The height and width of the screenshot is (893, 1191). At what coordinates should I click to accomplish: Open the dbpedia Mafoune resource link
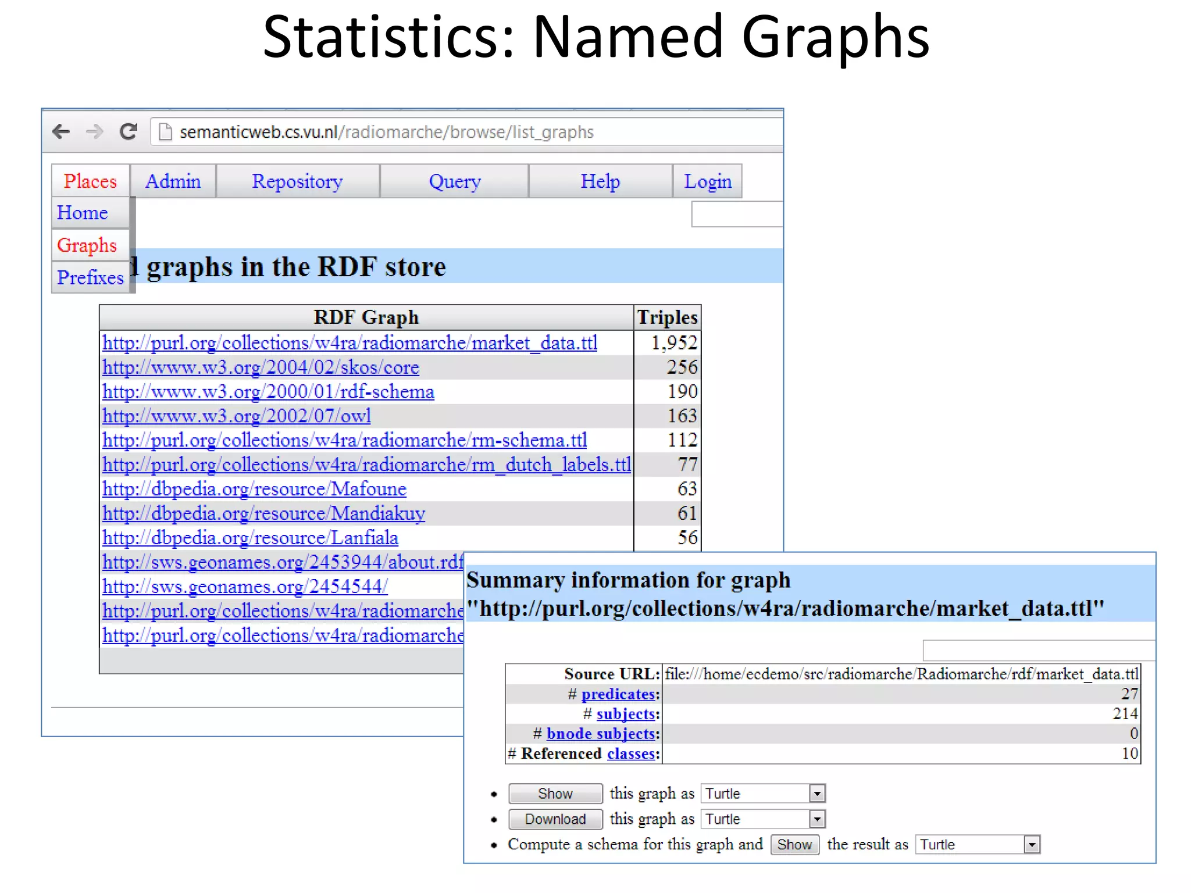(254, 489)
